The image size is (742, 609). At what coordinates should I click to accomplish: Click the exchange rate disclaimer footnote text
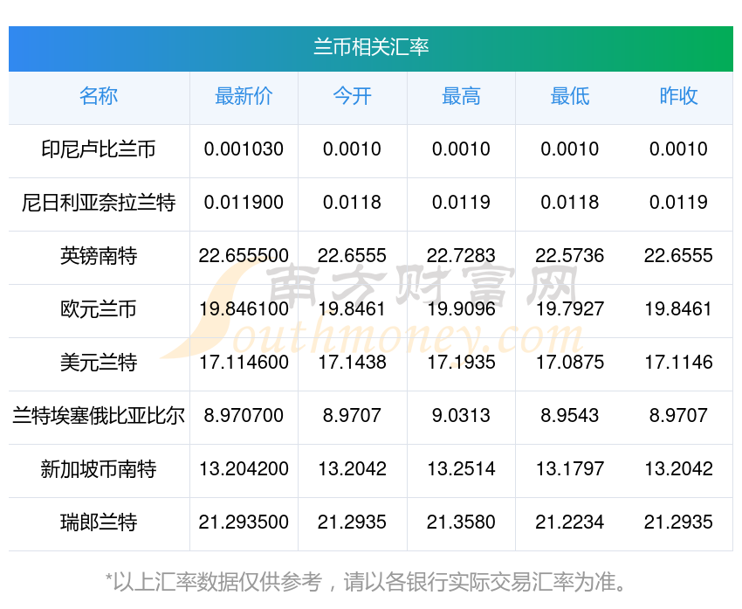coord(371,580)
